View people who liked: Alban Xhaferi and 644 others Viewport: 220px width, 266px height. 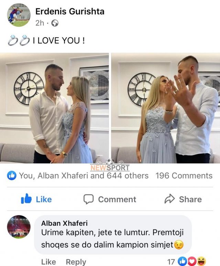tap(84, 176)
